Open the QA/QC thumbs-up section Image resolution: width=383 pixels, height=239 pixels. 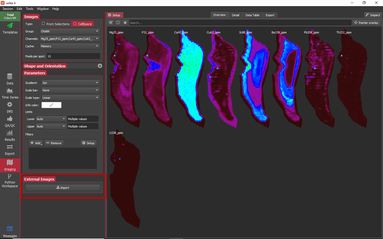[10, 122]
